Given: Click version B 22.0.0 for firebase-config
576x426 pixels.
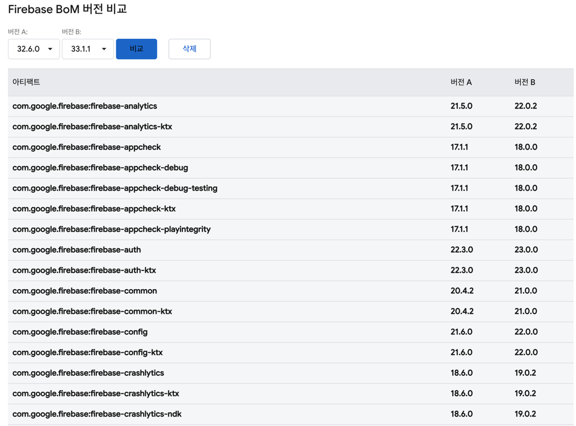Looking at the screenshot, I should click(526, 332).
